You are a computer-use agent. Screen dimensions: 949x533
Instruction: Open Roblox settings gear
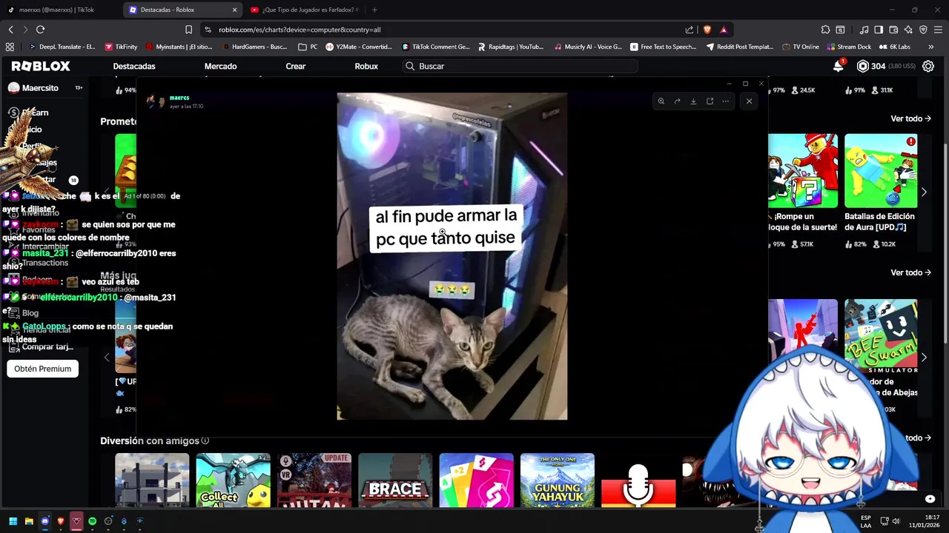[928, 66]
